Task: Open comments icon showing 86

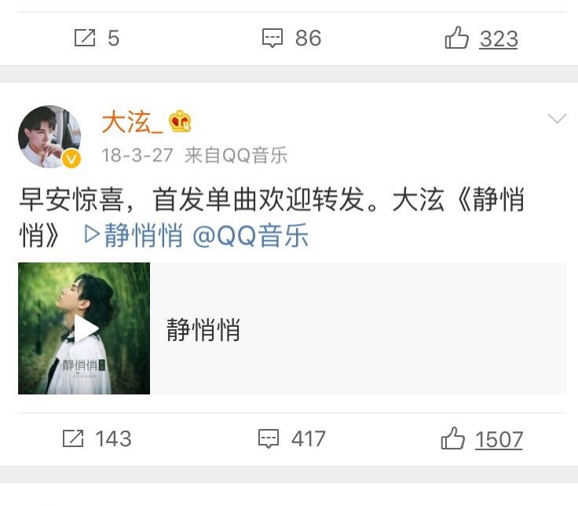Action: [x=273, y=38]
